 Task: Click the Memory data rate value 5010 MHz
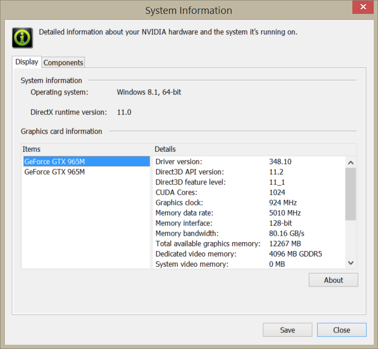[x=285, y=213]
